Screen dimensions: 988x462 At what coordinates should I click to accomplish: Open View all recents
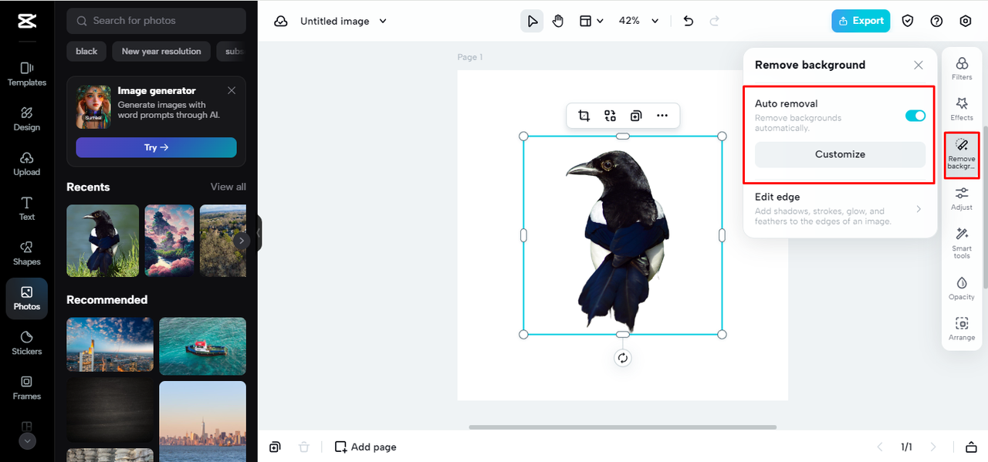228,187
